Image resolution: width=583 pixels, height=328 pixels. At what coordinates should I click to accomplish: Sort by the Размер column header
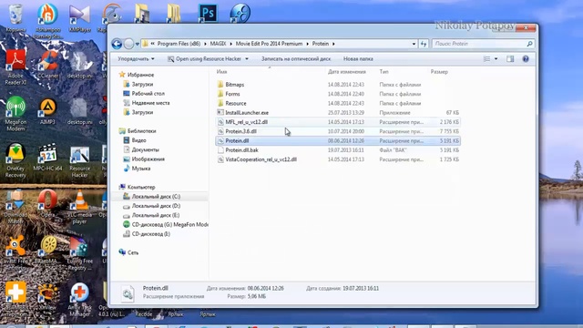click(x=439, y=72)
